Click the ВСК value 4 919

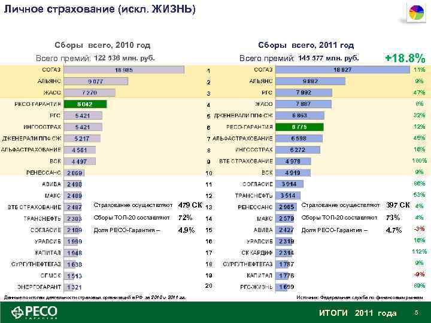(x=293, y=173)
